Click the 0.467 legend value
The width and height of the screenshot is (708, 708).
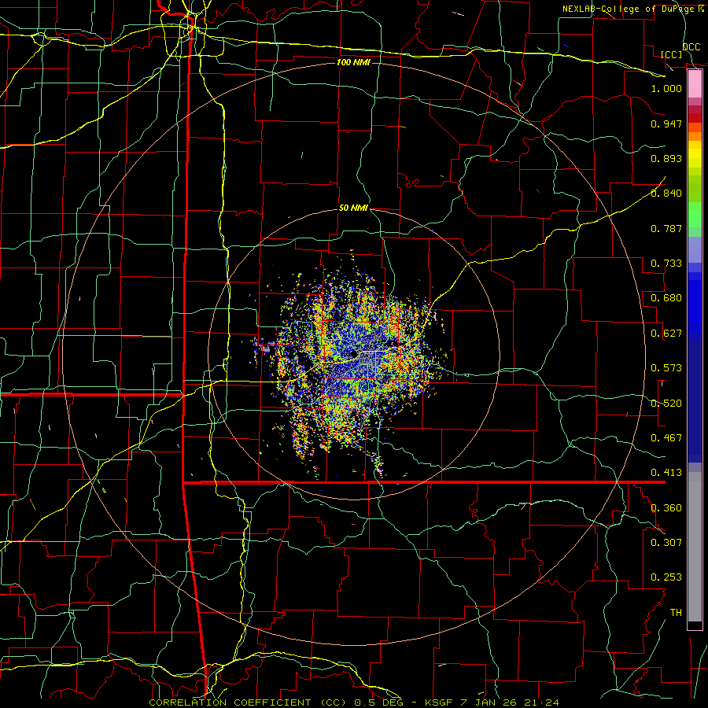click(666, 438)
